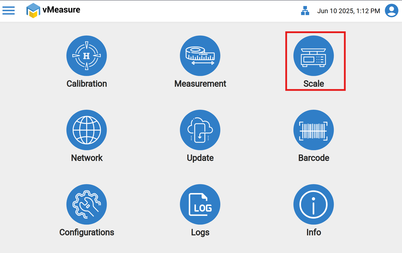402x253 pixels.
Task: Click the network topology status icon
Action: pos(305,11)
